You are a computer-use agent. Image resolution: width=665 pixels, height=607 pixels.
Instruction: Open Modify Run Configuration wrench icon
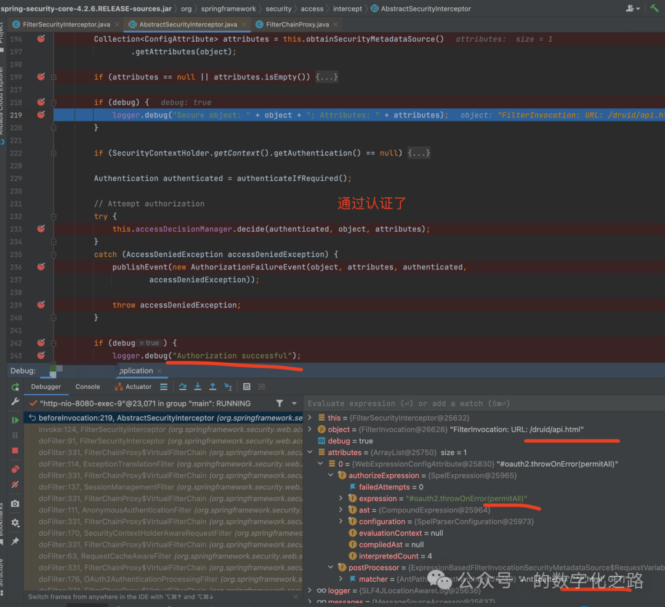[x=15, y=402]
